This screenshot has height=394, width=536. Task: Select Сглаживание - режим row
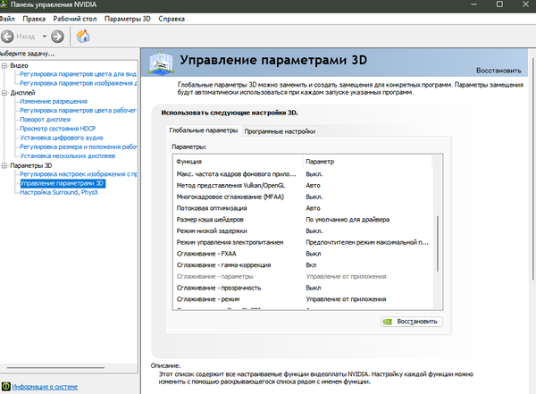click(305, 299)
